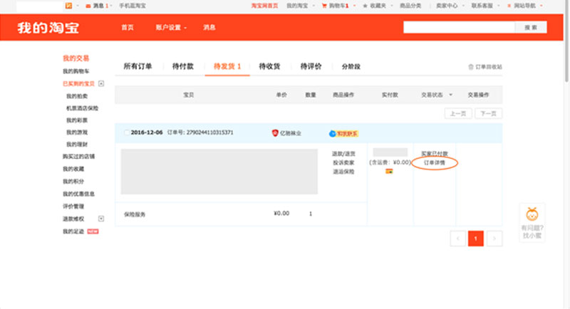This screenshot has width=570, height=309.
Task: Click the 网站导航 menu icon
Action: 509,6
